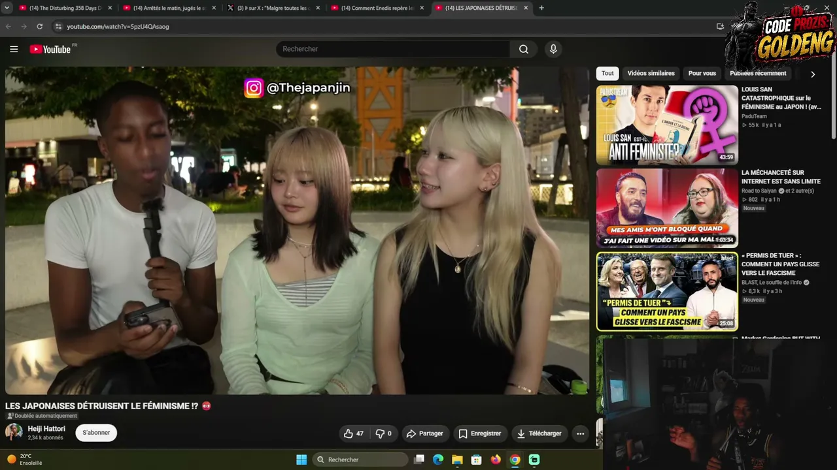The width and height of the screenshot is (837, 470).
Task: Click the YouTube search field 'Rechercher'
Action: (x=393, y=49)
